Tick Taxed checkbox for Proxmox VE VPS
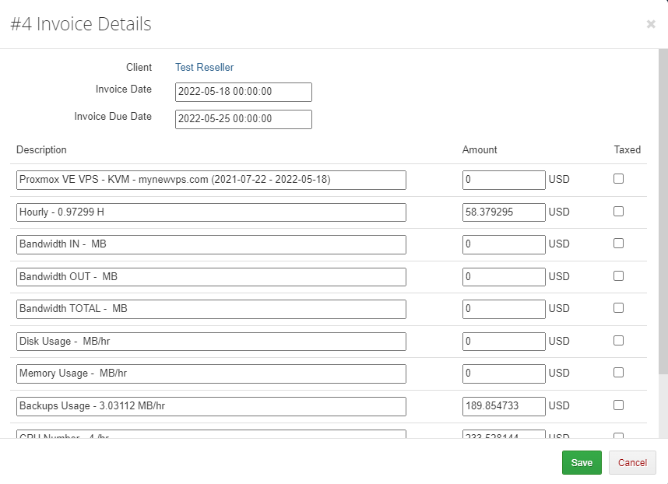This screenshot has width=668, height=484. point(618,179)
